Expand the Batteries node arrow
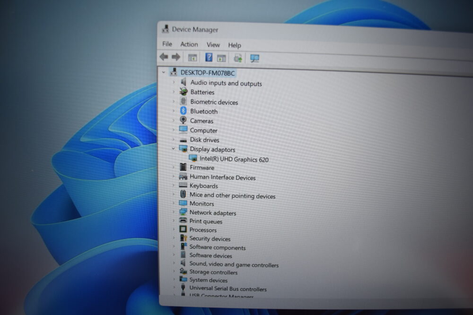 174,91
